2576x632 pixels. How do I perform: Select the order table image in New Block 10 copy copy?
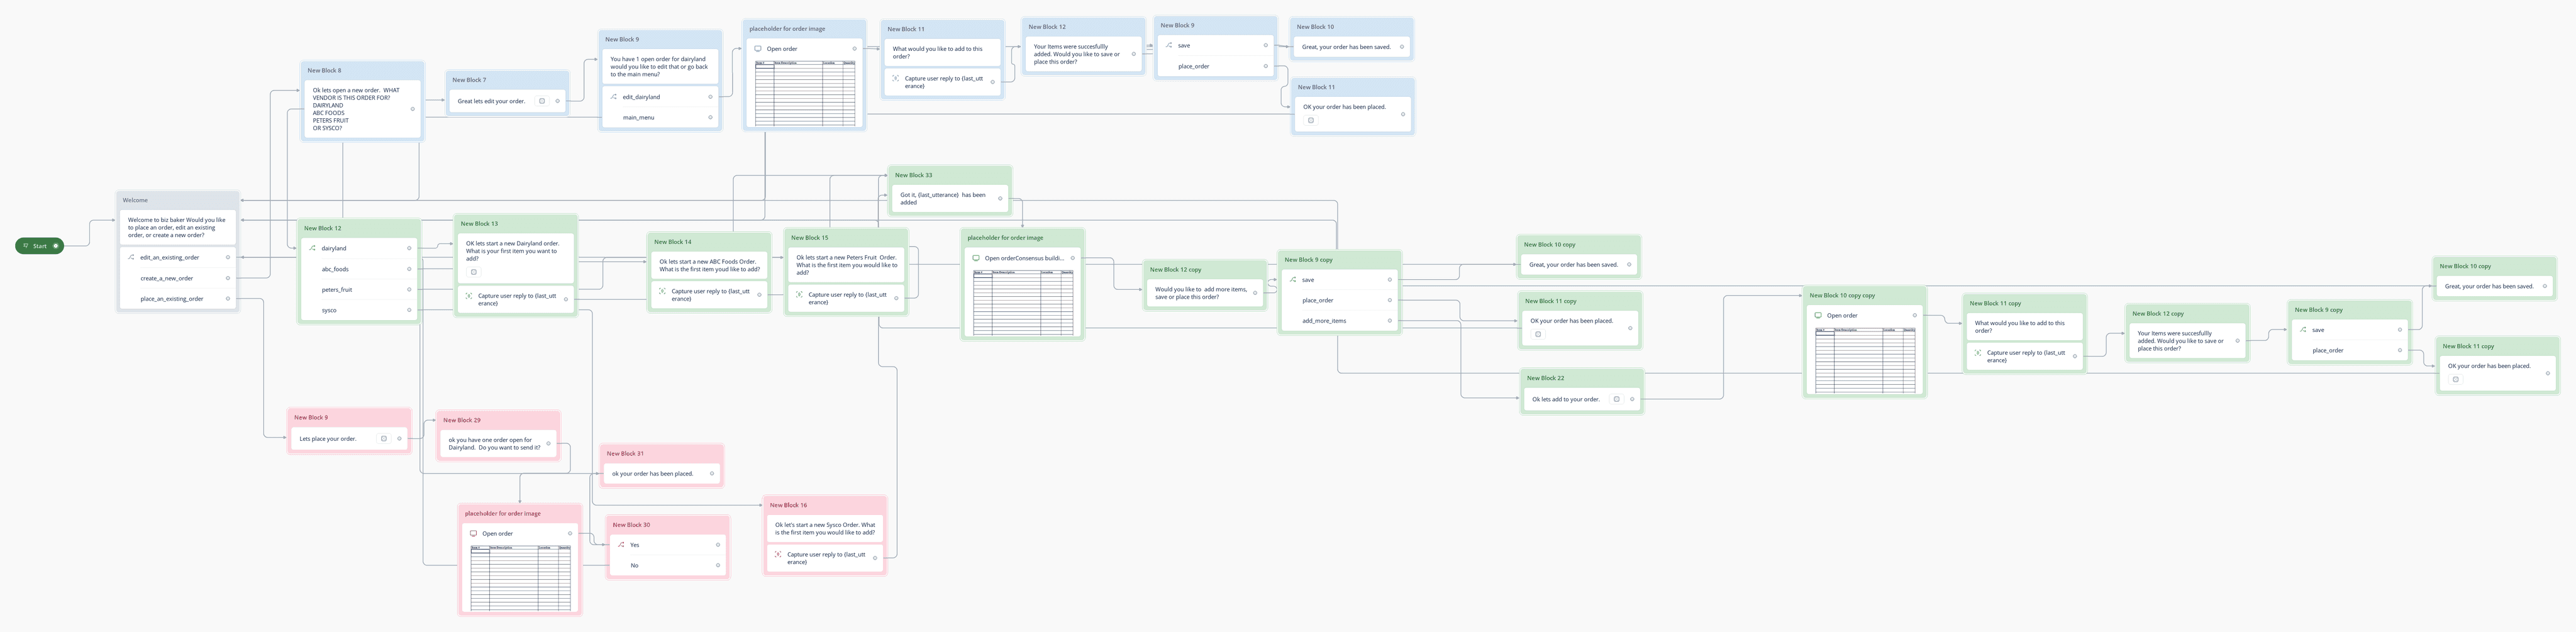point(1865,360)
